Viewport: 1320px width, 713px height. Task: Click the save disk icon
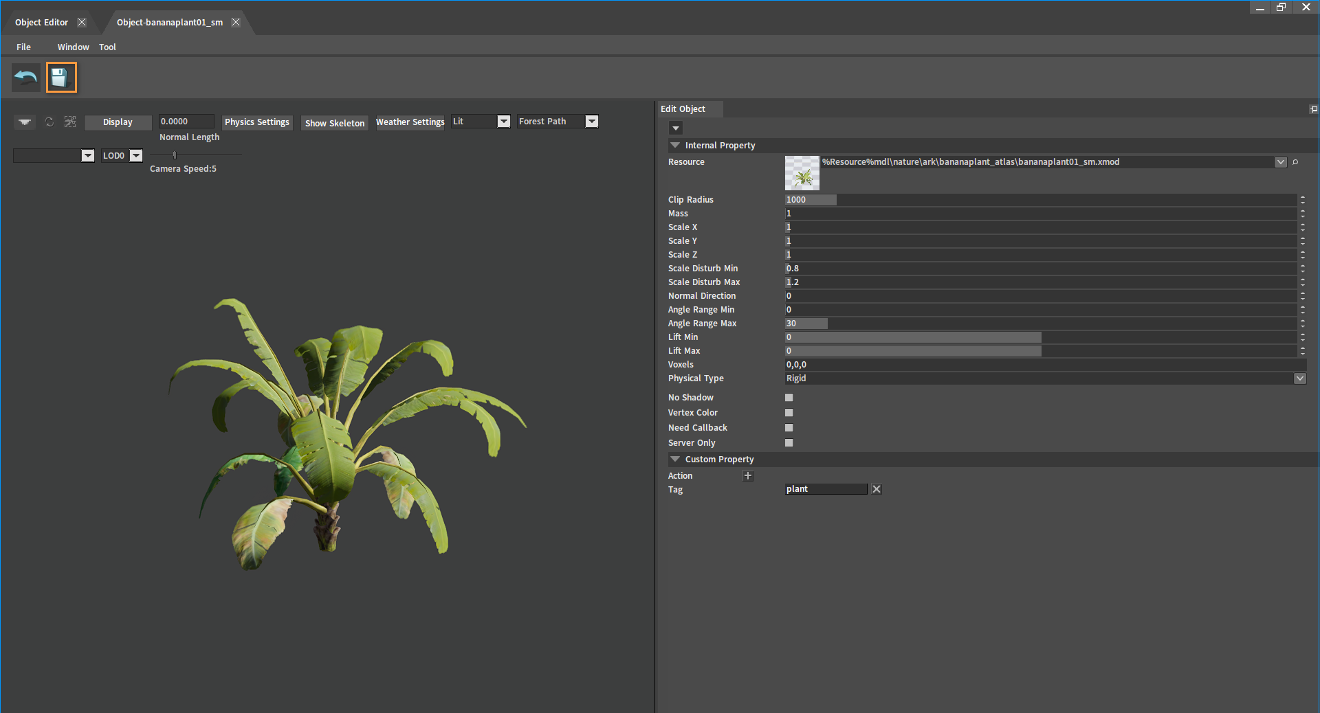(x=61, y=78)
